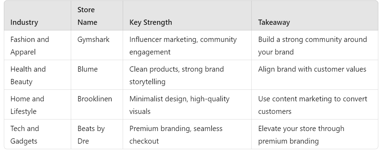Click the influencer marketing key strength text
This screenshot has height=152, width=379.
pos(183,46)
